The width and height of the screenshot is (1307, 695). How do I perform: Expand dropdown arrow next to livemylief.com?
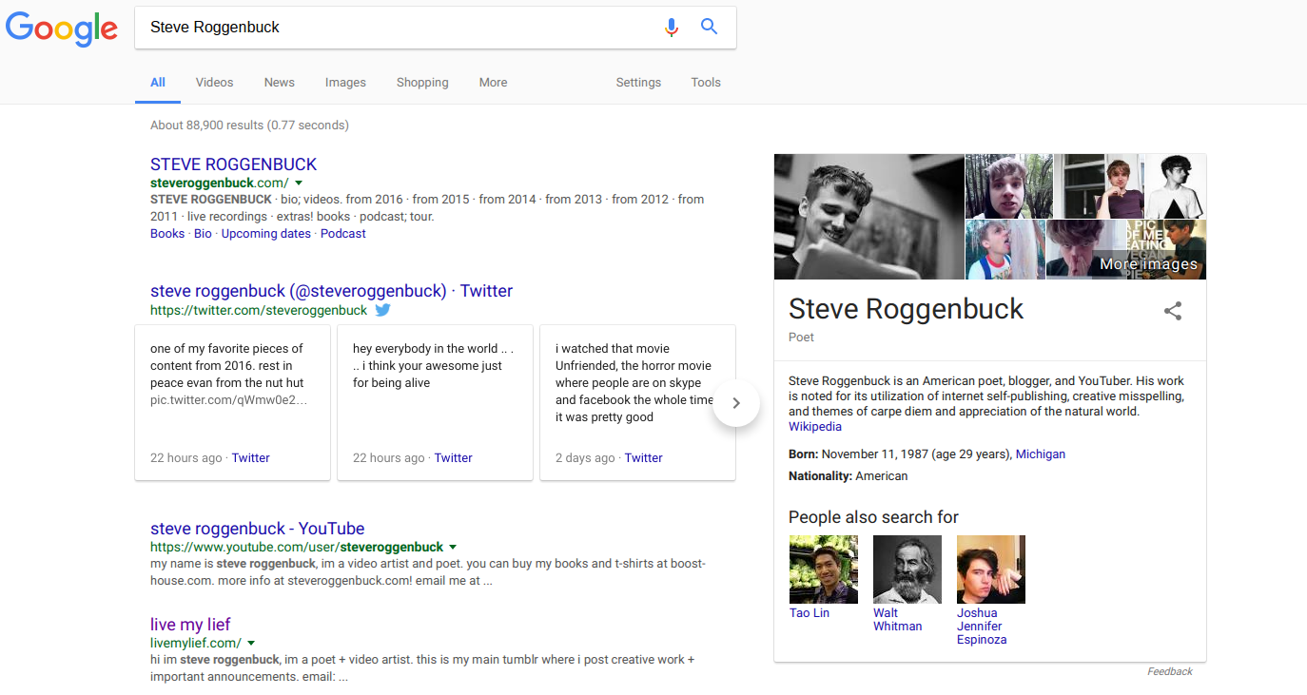[x=251, y=644]
